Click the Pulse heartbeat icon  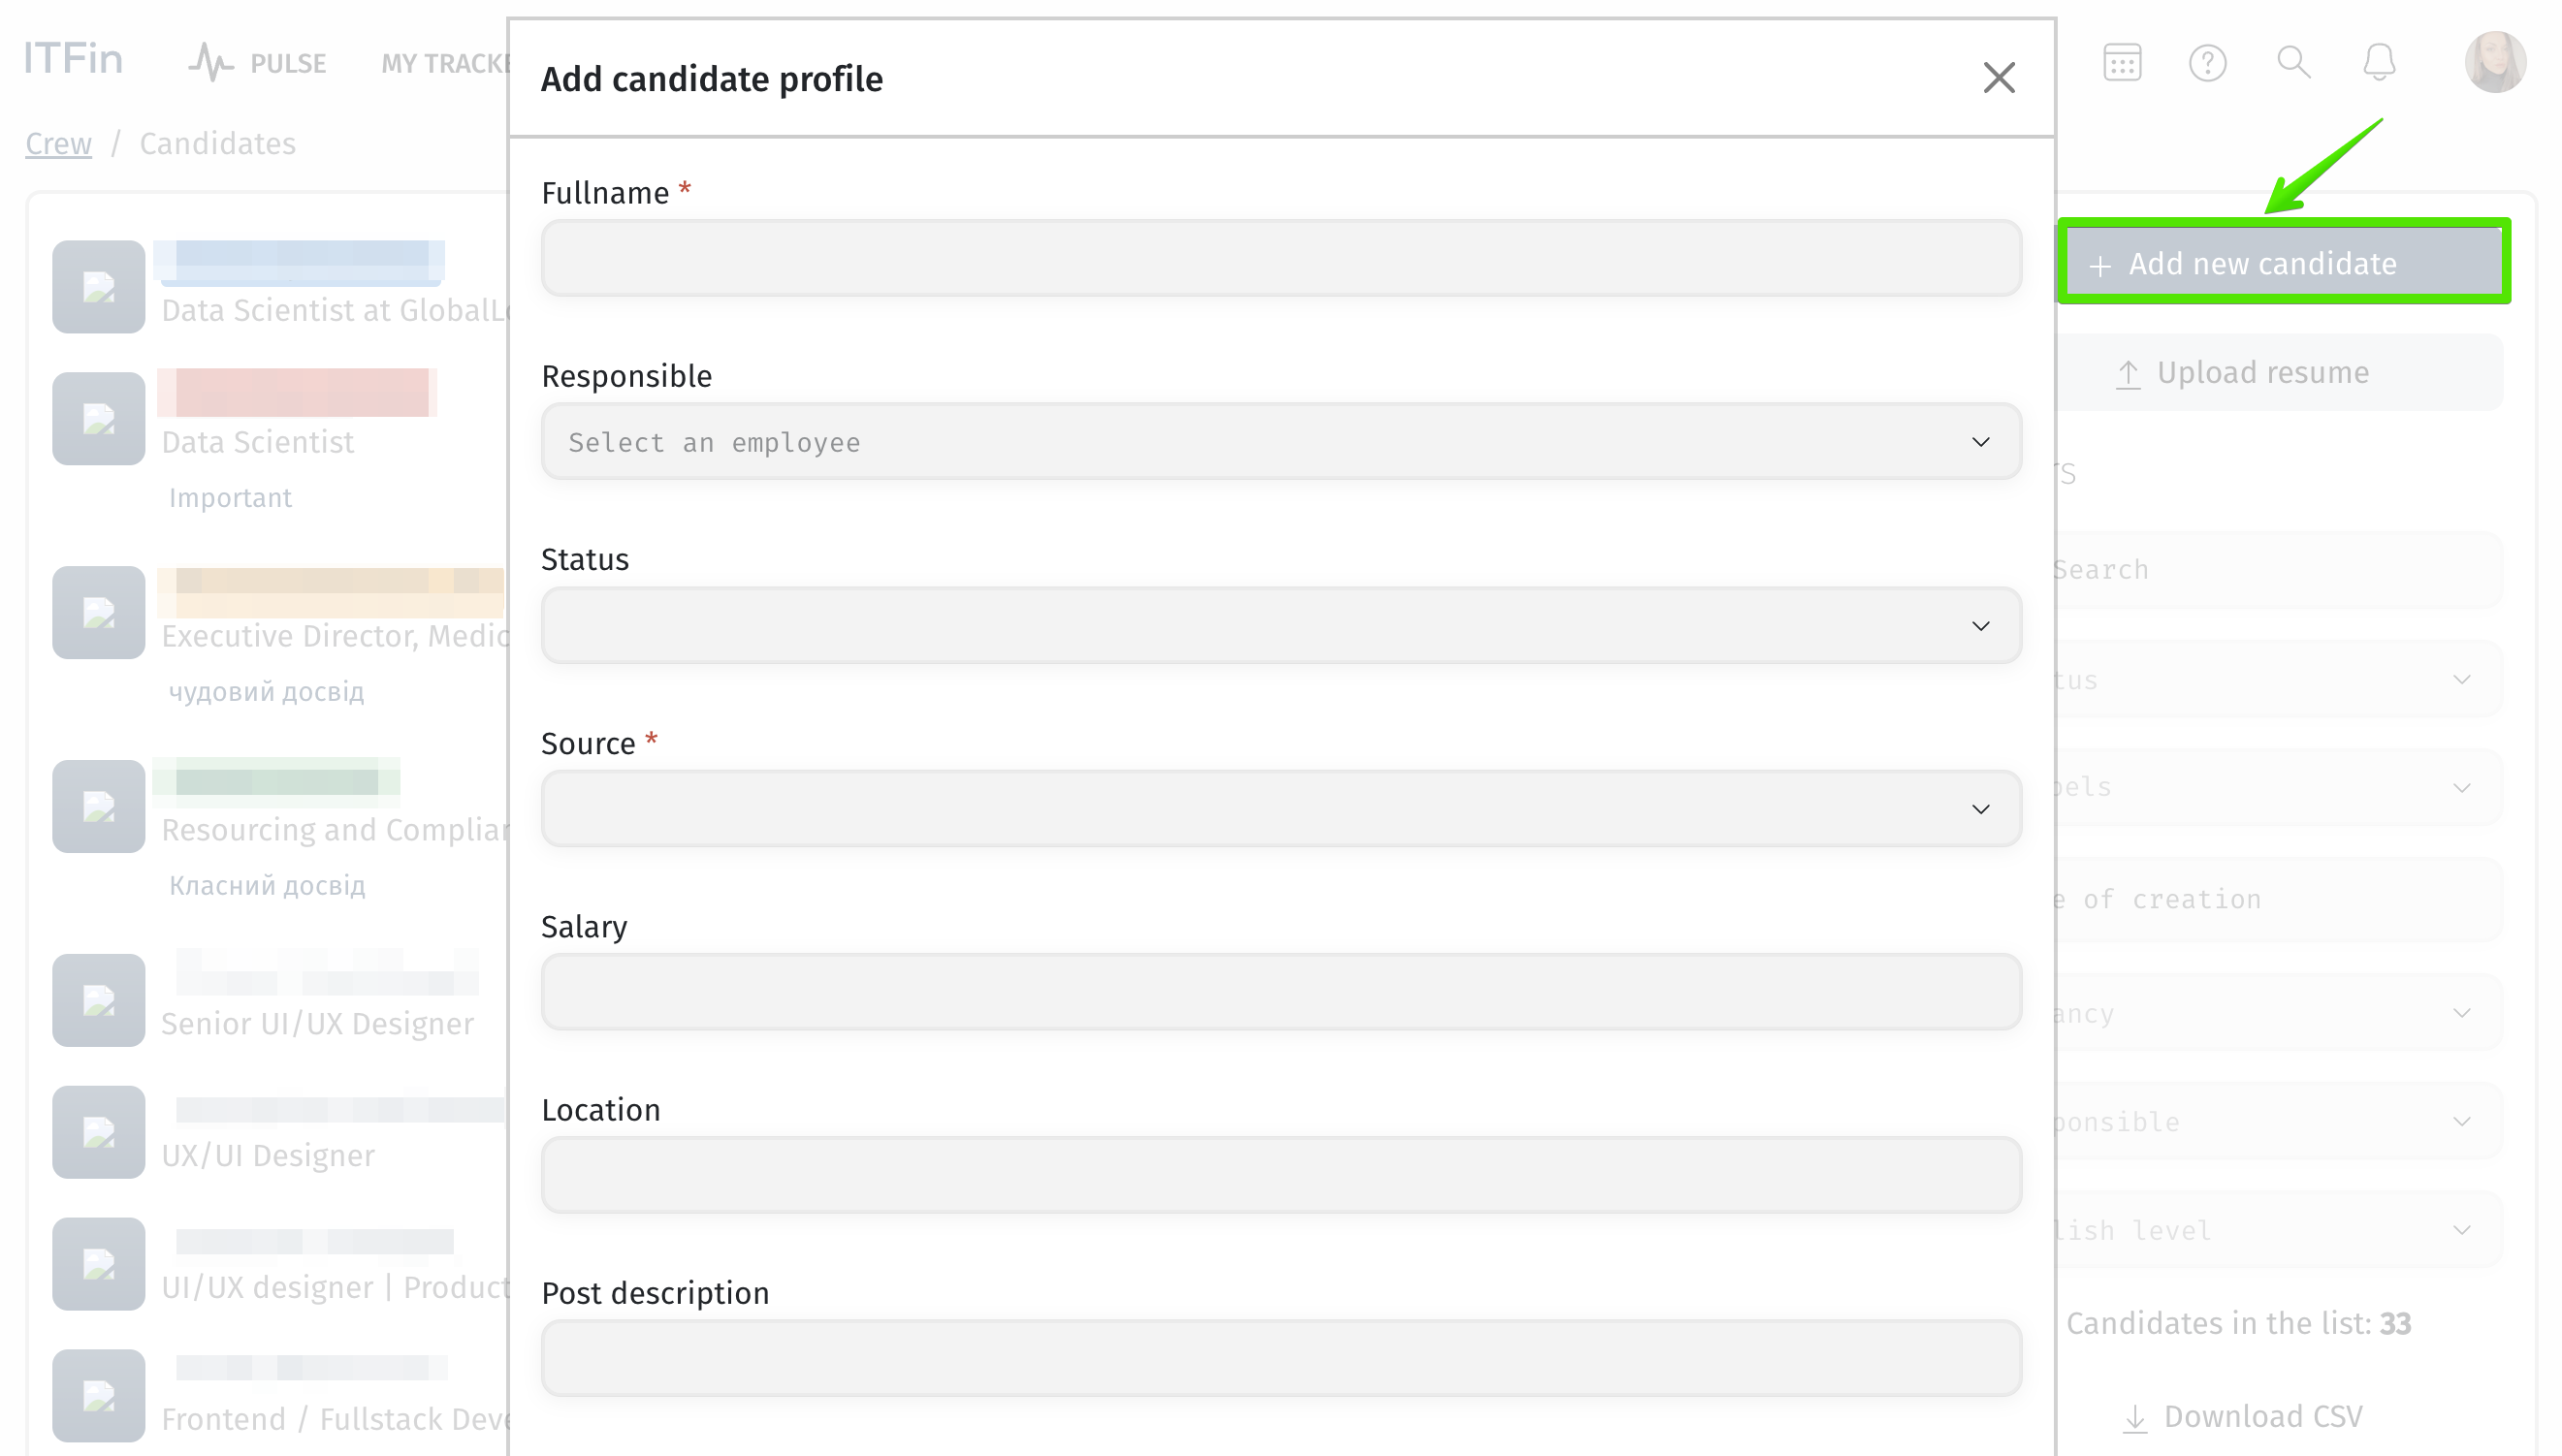coord(210,62)
